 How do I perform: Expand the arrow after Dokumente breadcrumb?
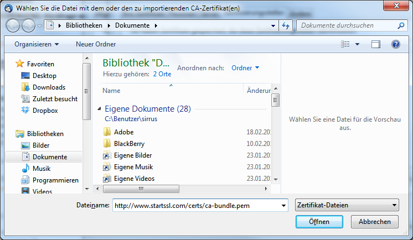click(156, 26)
